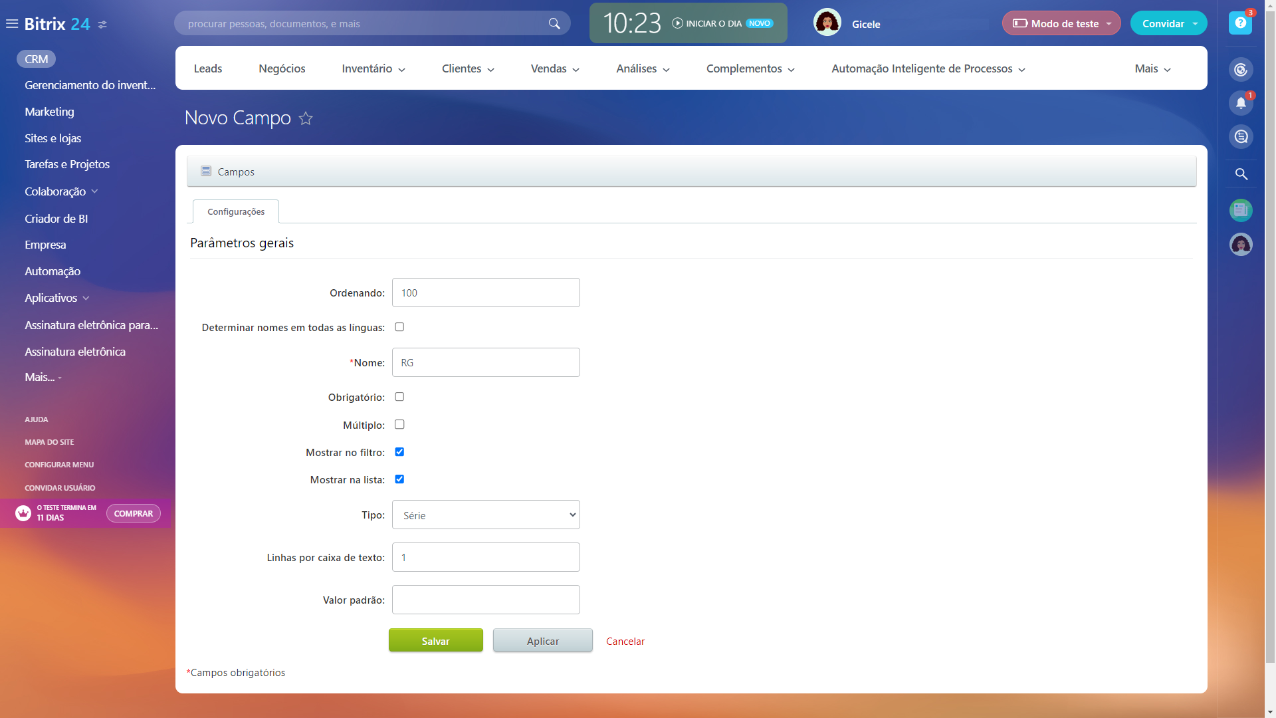The width and height of the screenshot is (1276, 718).
Task: Click the Iniciar o dia play icon
Action: (677, 23)
